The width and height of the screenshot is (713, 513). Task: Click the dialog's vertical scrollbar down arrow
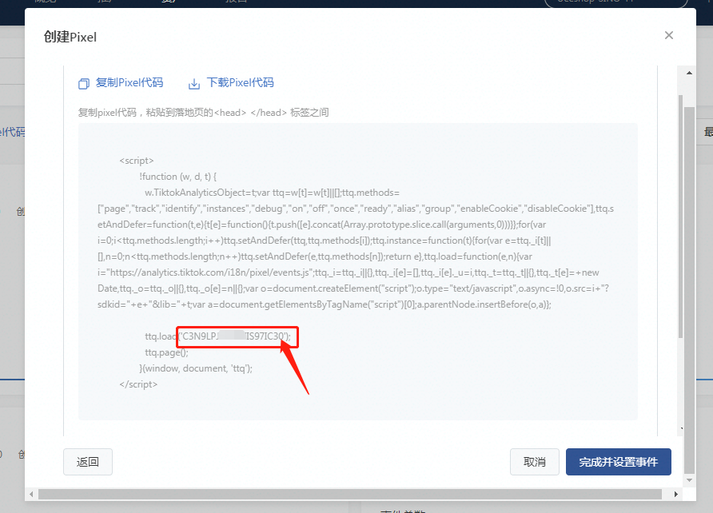click(x=689, y=479)
